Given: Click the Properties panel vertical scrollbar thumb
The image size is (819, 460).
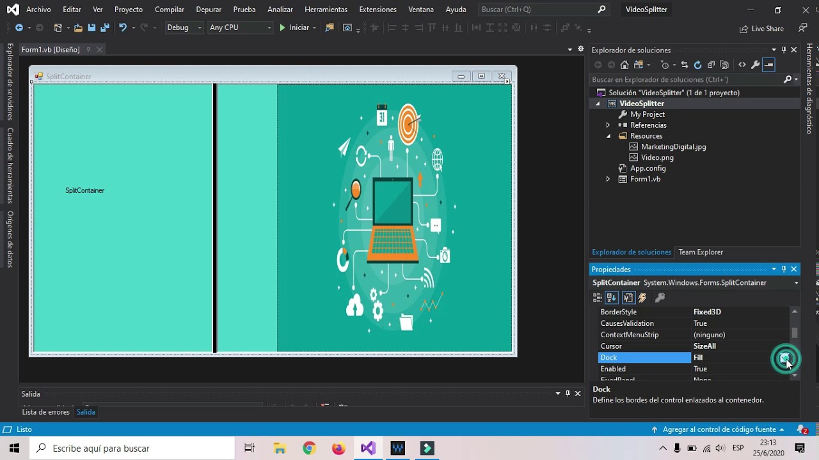Looking at the screenshot, I should 795,333.
